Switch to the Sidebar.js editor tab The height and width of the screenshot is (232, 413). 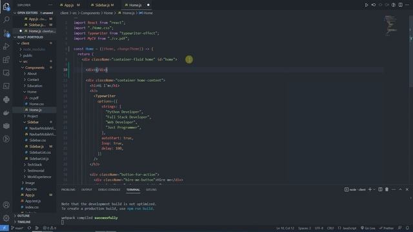[x=102, y=5]
